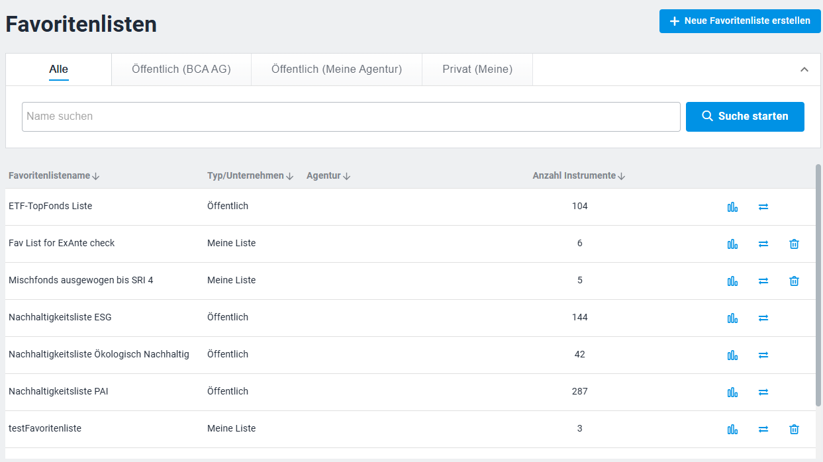The height and width of the screenshot is (462, 823).
Task: Focus the Name suchen input field
Action: pyautogui.click(x=351, y=116)
